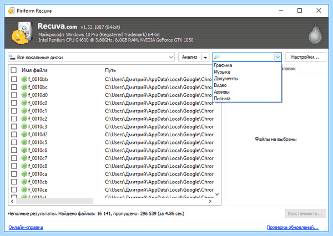Image resolution: width=333 pixels, height=236 pixels.
Task: Click the green status dot for f_0010cb
Action: 24,182
